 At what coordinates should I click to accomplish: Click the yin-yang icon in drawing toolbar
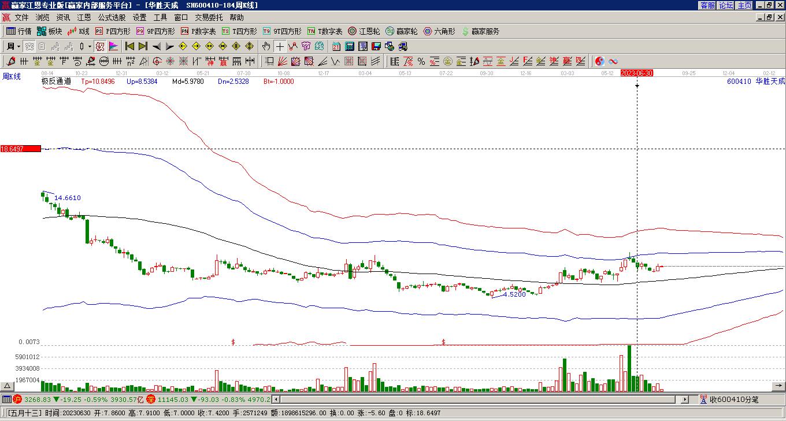(x=600, y=61)
